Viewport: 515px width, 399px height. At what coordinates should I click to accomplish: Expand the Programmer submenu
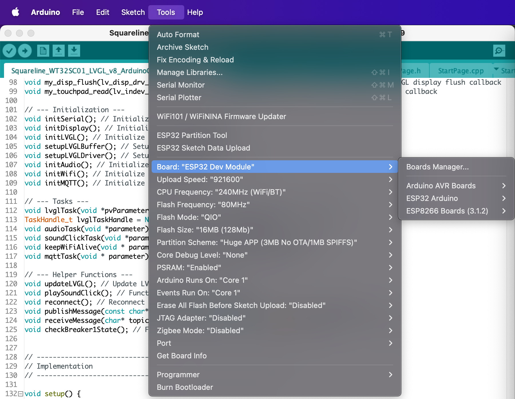coord(275,375)
